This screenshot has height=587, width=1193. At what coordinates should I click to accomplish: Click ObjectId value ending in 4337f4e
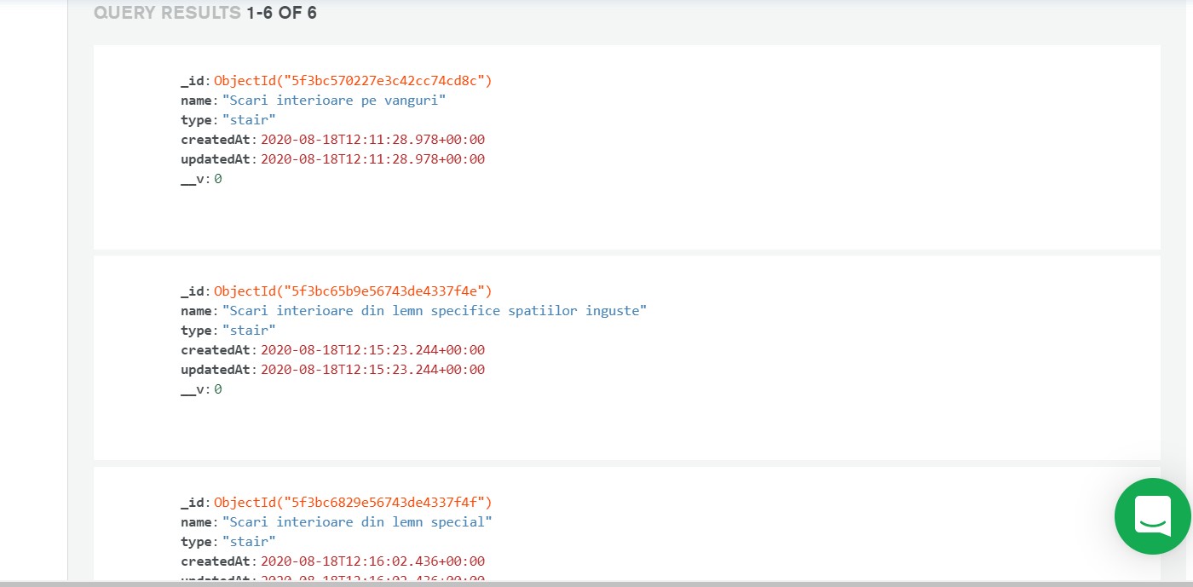353,291
